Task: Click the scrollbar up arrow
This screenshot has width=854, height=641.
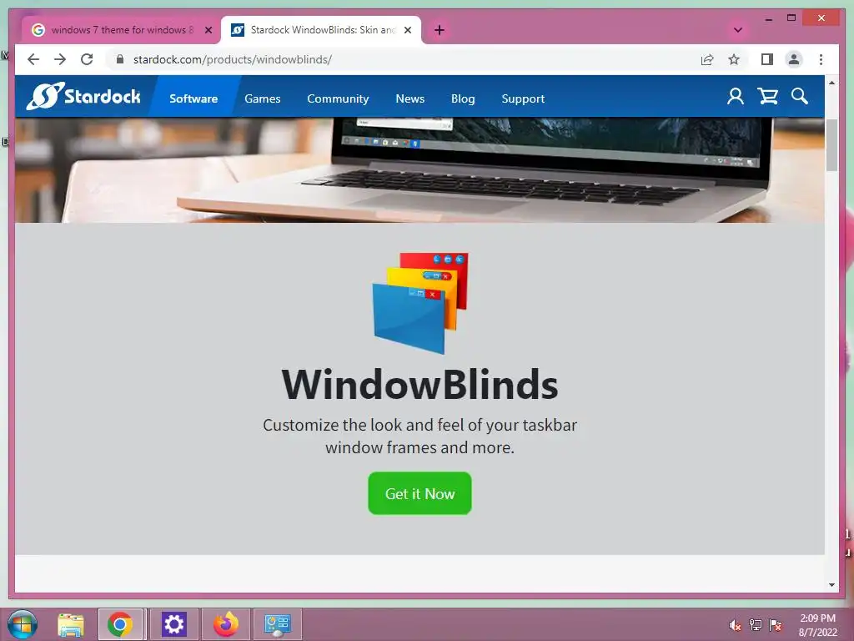Action: coord(831,83)
